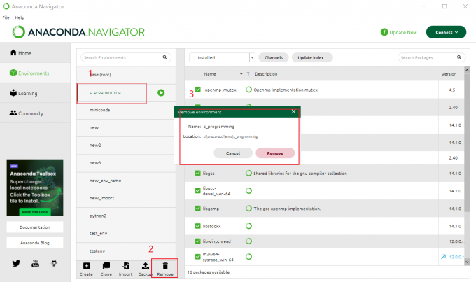Click the Update Now info icon

384,32
